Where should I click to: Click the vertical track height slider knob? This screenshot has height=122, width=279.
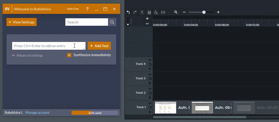tap(128, 24)
